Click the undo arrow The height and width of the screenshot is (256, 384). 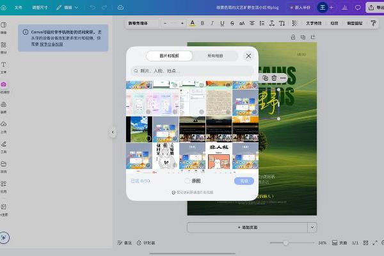93,8
